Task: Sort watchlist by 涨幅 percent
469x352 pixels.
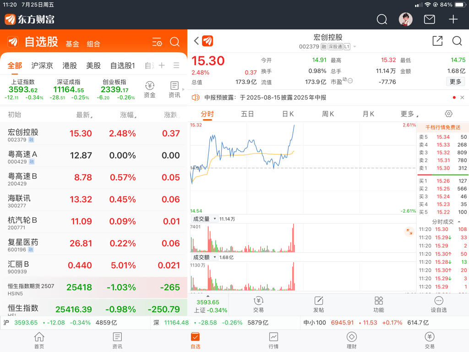Action: point(128,115)
